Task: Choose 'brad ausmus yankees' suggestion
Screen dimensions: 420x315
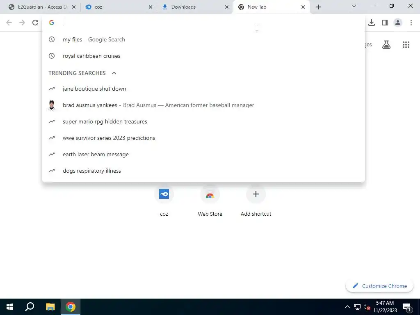Action: point(203,105)
